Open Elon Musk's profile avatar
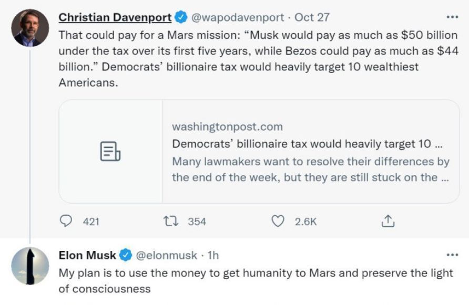The width and height of the screenshot is (469, 305). pyautogui.click(x=30, y=266)
